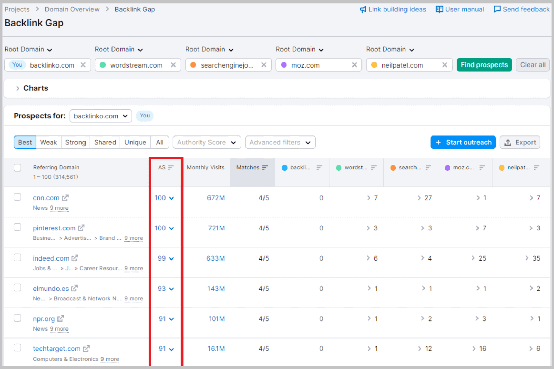Sort the wordstream column sort icon

[374, 168]
